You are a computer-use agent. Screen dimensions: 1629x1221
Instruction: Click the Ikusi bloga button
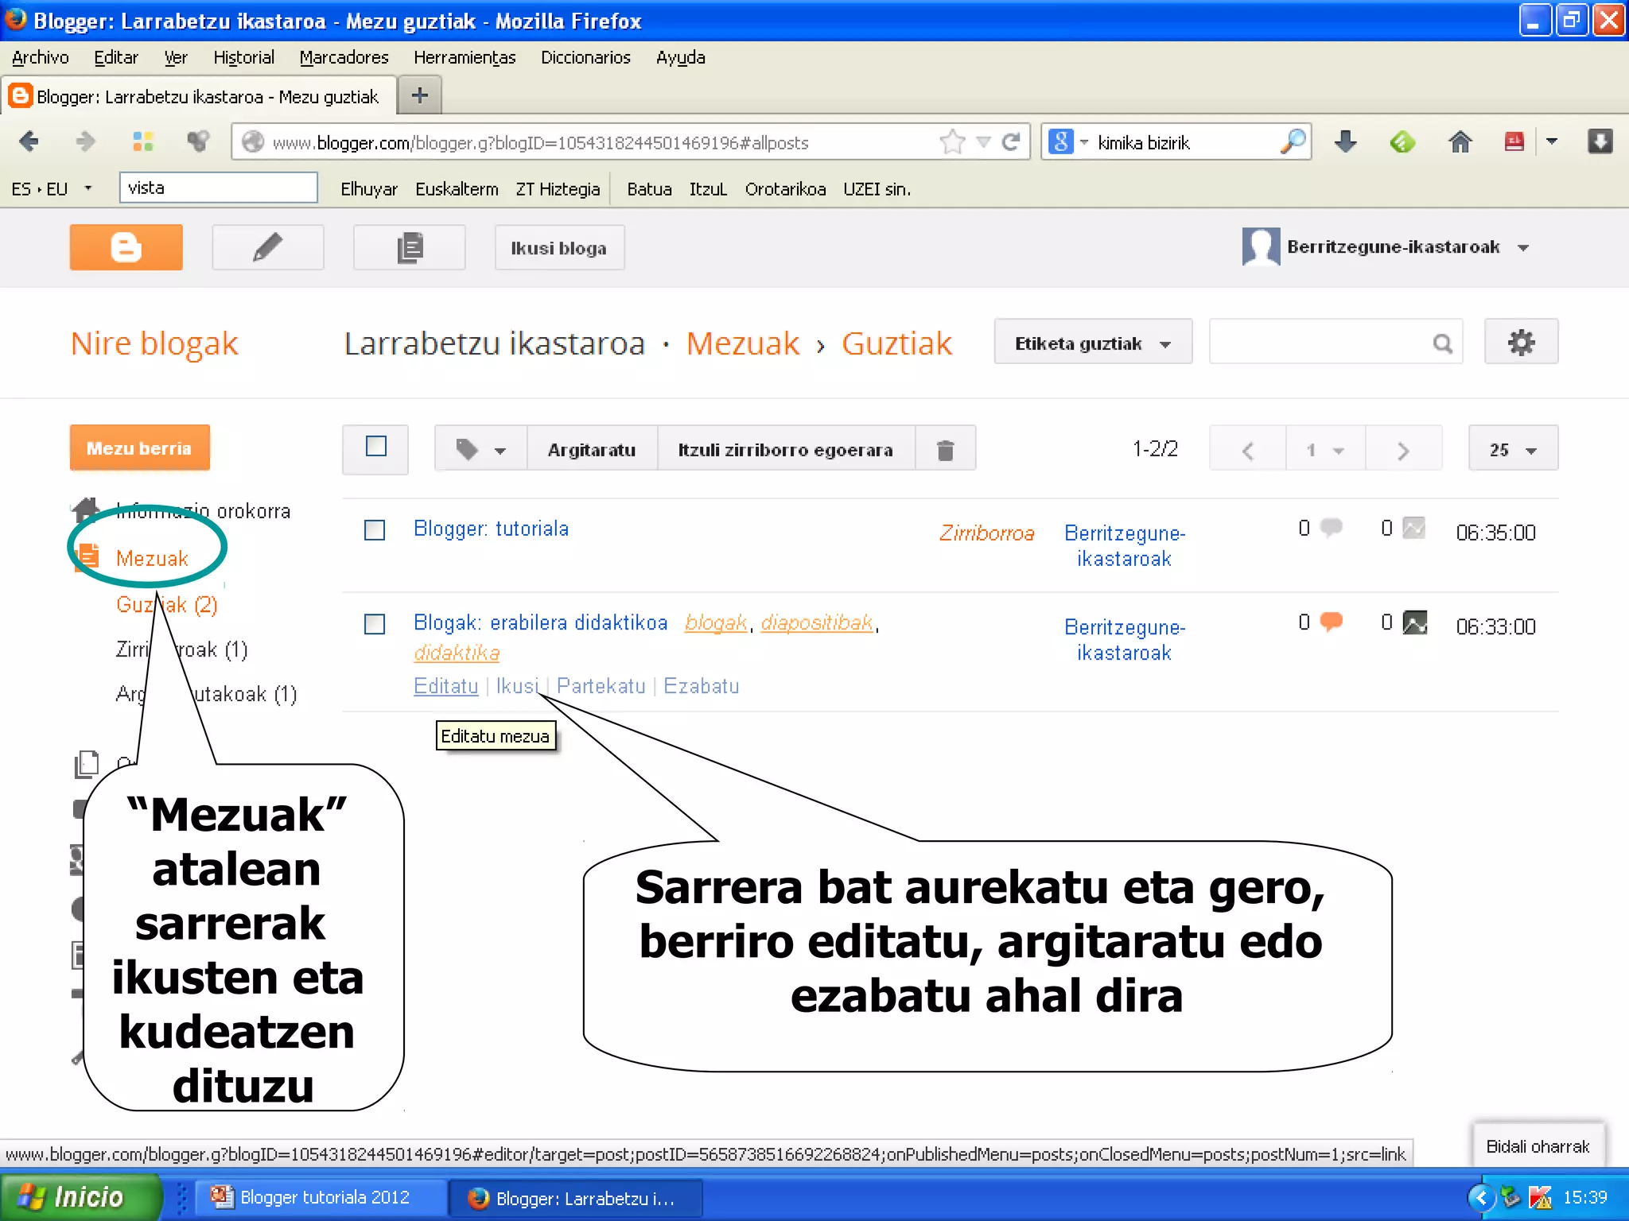558,247
